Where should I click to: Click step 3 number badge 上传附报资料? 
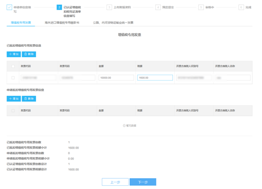(109, 7)
